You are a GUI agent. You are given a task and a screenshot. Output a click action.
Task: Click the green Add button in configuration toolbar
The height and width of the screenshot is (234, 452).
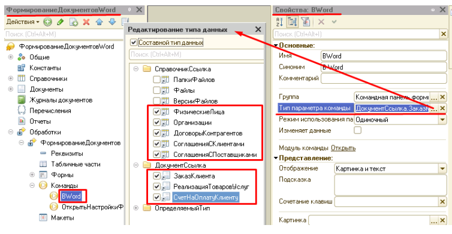click(47, 22)
